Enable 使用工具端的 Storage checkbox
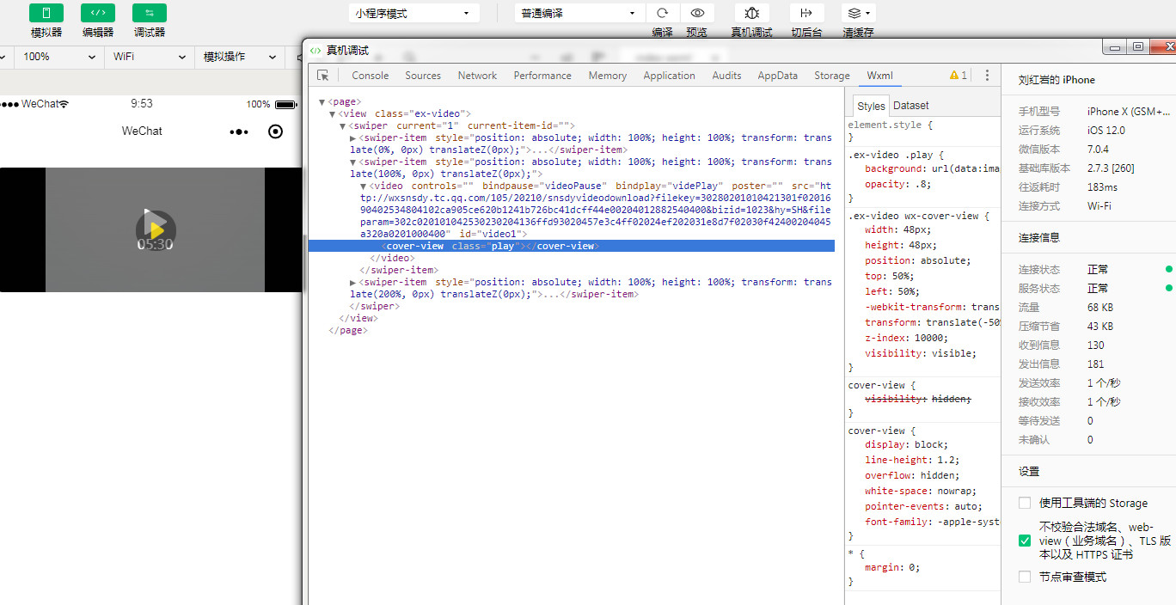Screen dimensions: 1176x605 pyautogui.click(x=1025, y=503)
